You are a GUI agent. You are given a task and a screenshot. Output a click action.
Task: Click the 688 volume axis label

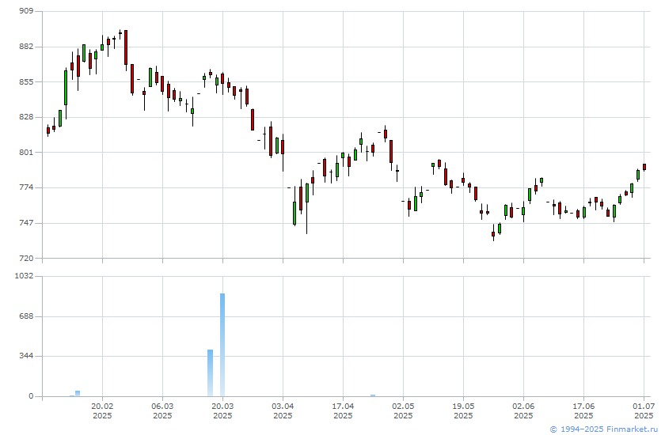coord(26,316)
